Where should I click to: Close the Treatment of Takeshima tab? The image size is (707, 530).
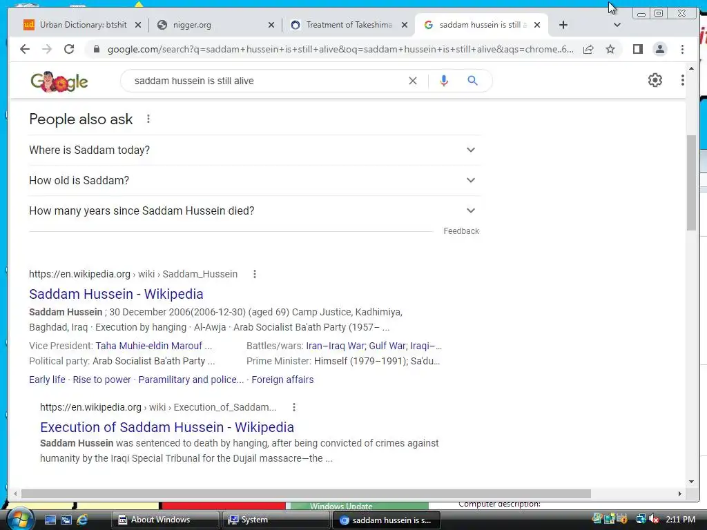[x=405, y=26]
